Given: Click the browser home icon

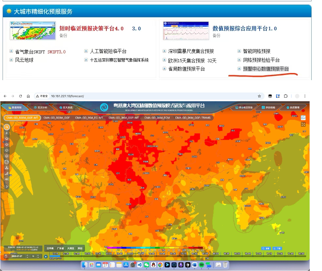Looking at the screenshot, I should pyautogui.click(x=28, y=96).
